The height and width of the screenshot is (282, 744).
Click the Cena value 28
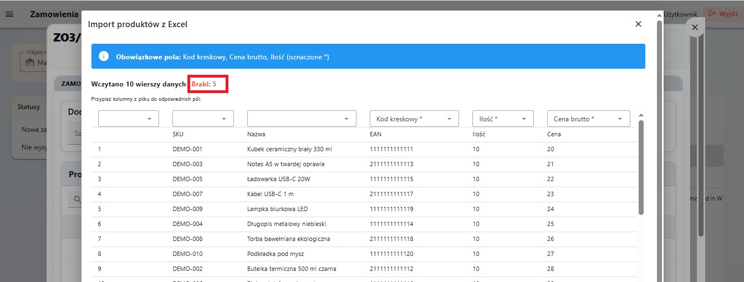pyautogui.click(x=551, y=269)
